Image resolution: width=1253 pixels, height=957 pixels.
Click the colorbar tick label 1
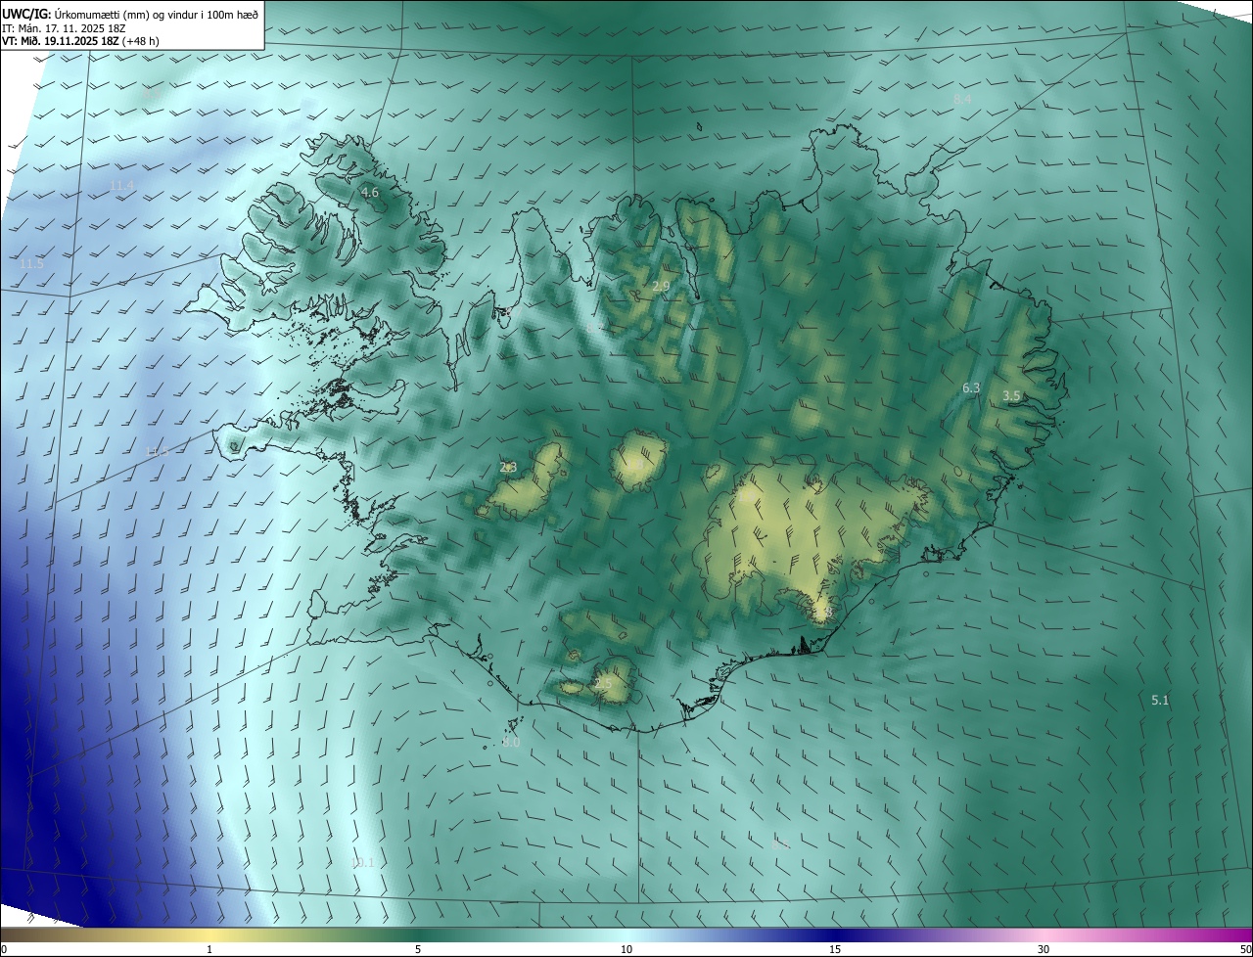[x=209, y=949]
